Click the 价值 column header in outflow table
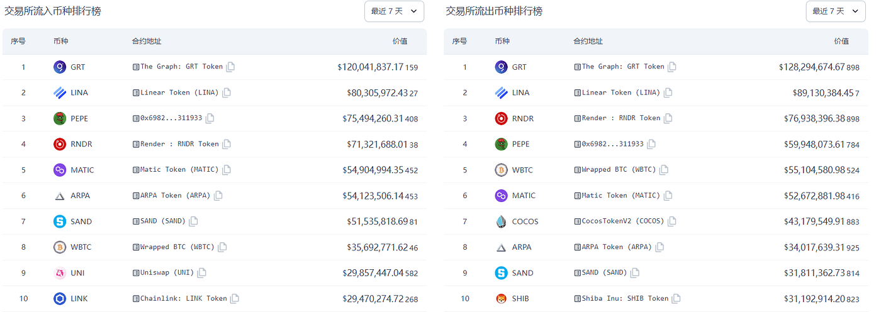This screenshot has width=881, height=312. point(841,42)
